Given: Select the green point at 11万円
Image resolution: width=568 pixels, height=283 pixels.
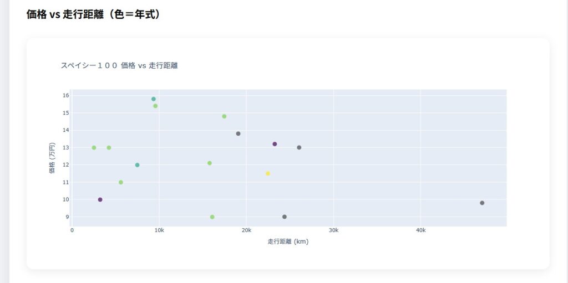Looking at the screenshot, I should click(x=121, y=182).
